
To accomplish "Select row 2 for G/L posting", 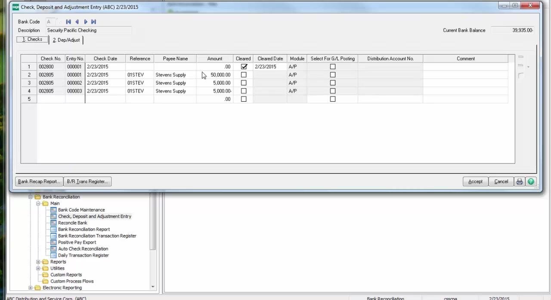I will coord(332,75).
